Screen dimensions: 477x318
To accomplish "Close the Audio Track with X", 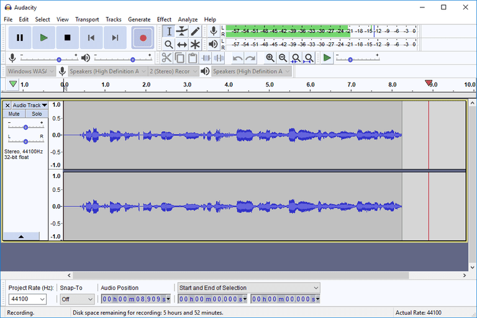I will point(7,106).
